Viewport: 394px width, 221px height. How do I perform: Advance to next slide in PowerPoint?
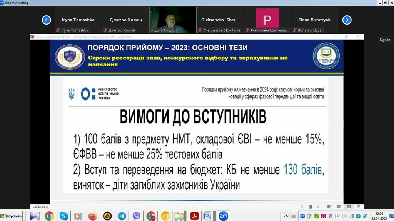(317, 206)
